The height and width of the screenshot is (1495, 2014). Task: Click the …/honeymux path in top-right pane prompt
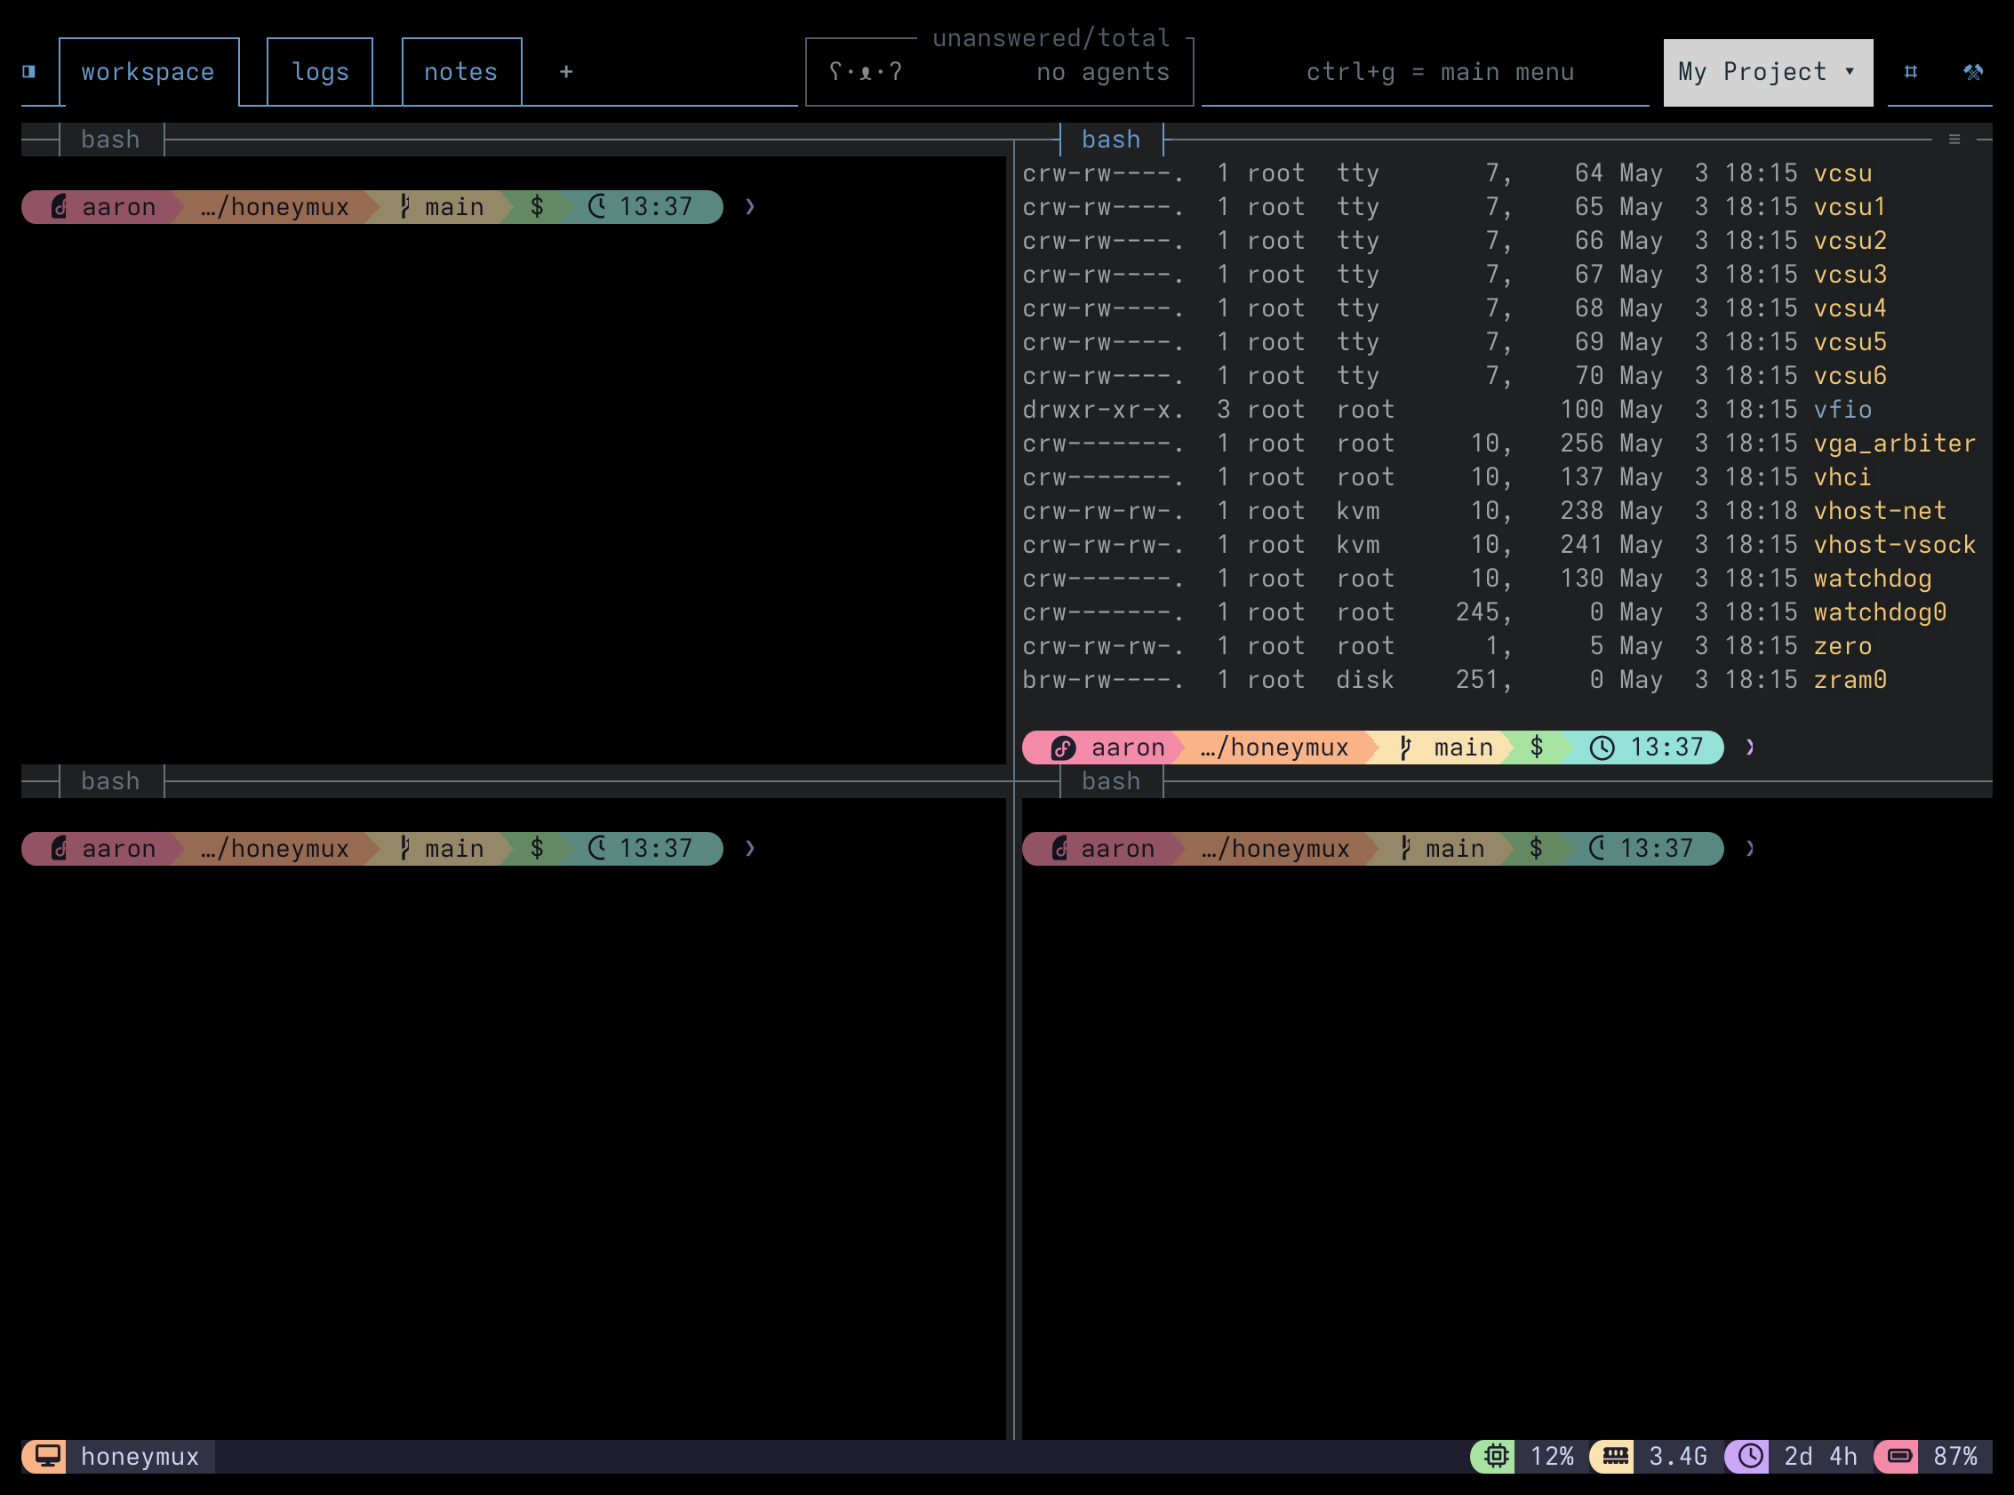tap(1274, 747)
